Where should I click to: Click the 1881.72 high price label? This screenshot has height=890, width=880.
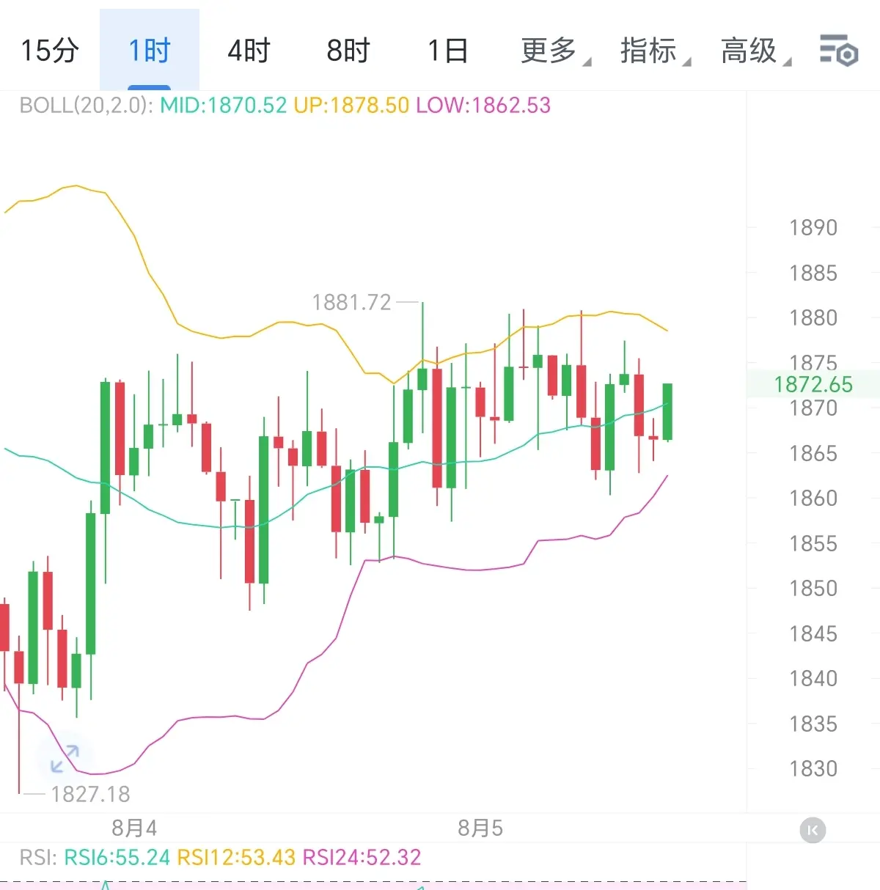pos(352,302)
